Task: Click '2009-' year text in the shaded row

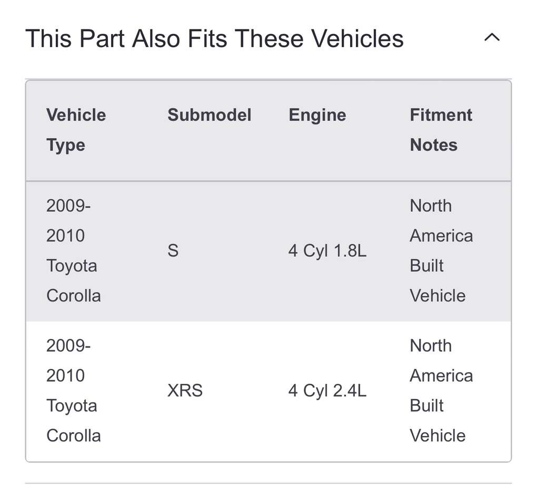Action: click(68, 206)
